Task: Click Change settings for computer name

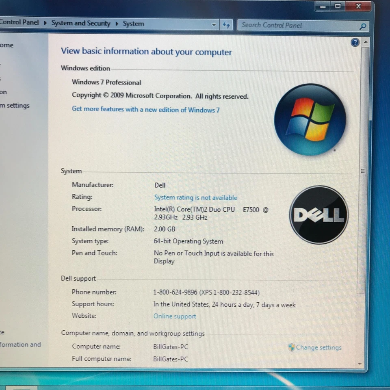Action: pos(318,347)
